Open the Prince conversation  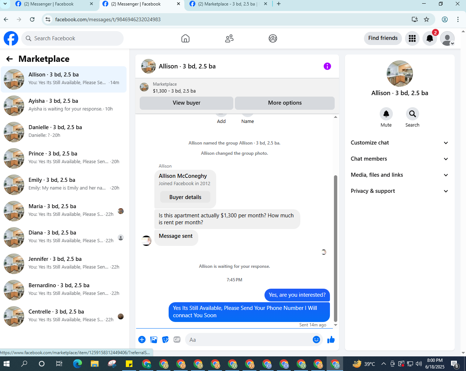coord(64,158)
